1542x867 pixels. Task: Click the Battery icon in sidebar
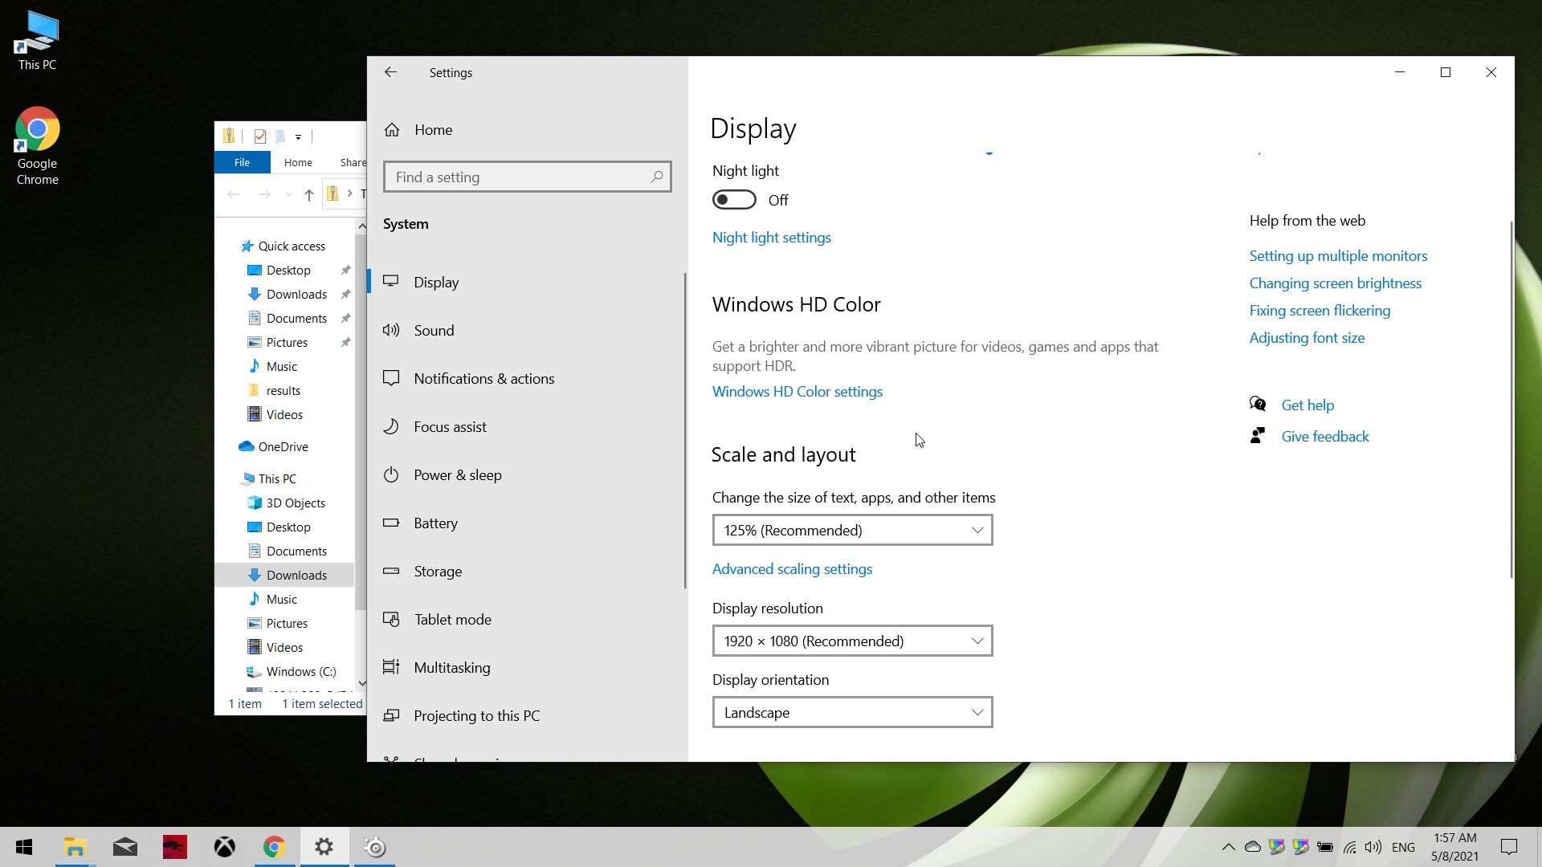391,523
